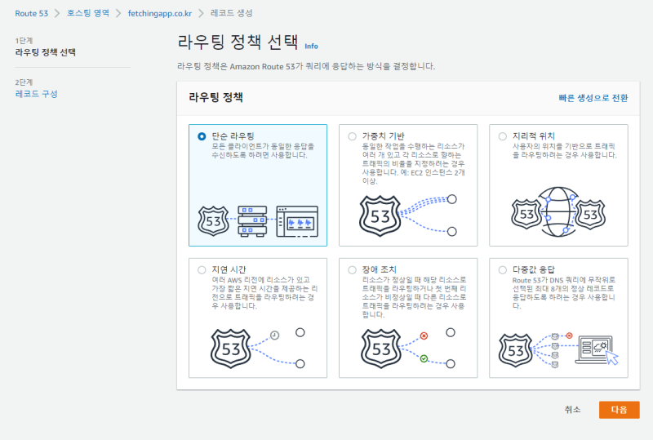Pick the 지연 시간 routing radio button

click(x=202, y=270)
